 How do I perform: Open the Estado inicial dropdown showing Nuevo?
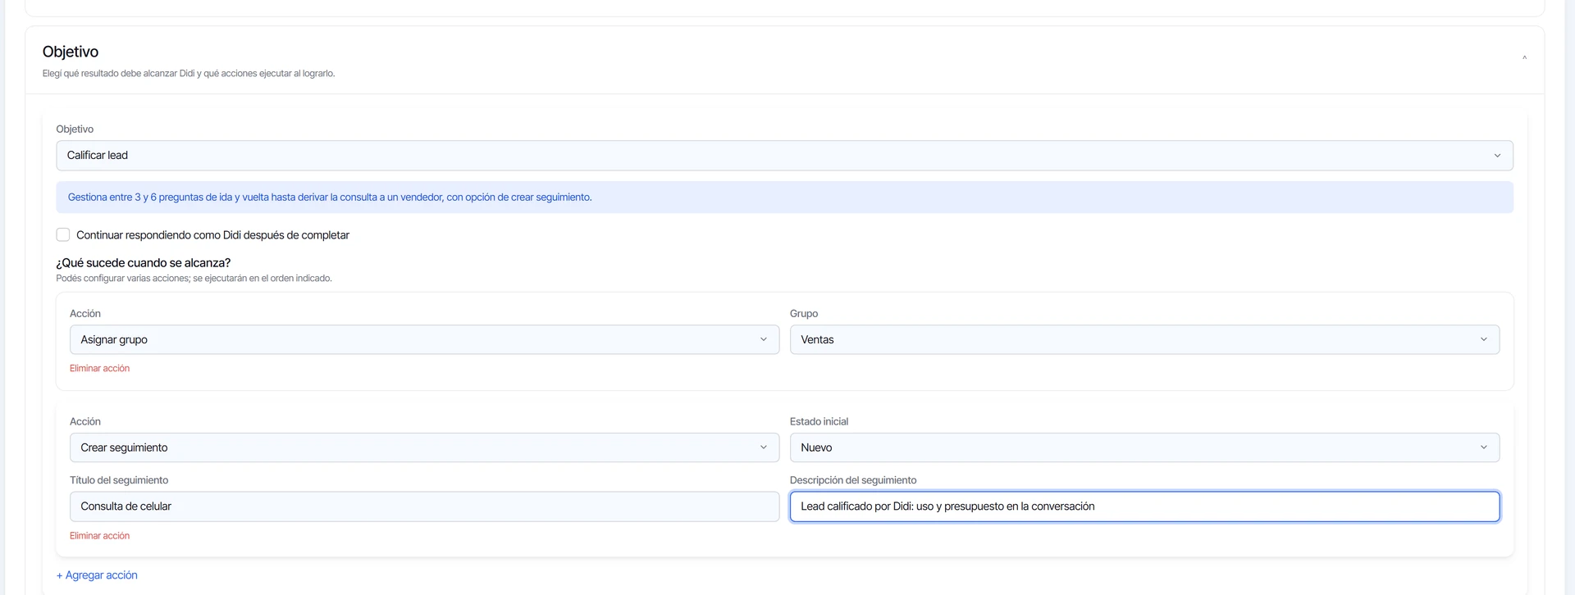point(1144,447)
